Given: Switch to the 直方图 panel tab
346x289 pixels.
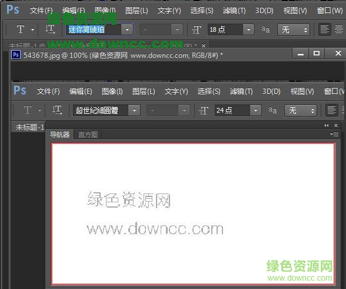Looking at the screenshot, I should click(88, 134).
